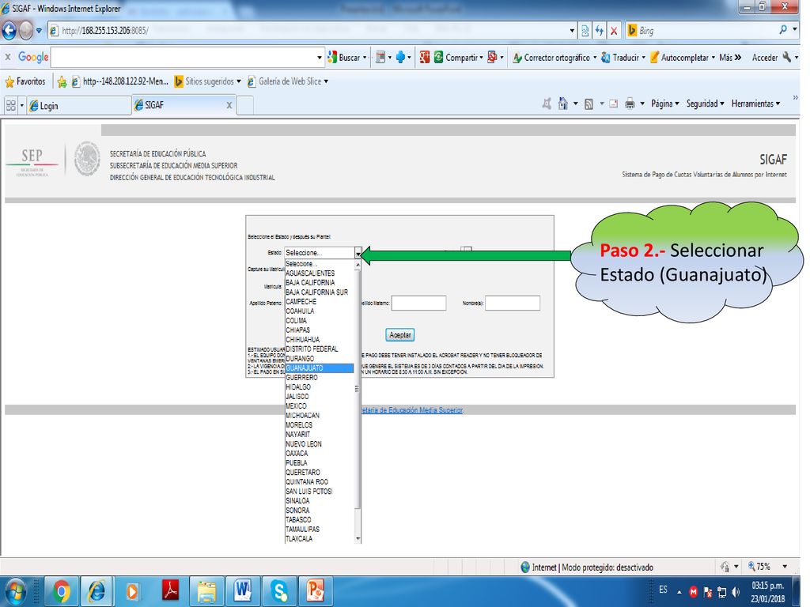Viewport: 810px width, 607px height.
Task: Open the Favoritos star button
Action: coord(25,81)
